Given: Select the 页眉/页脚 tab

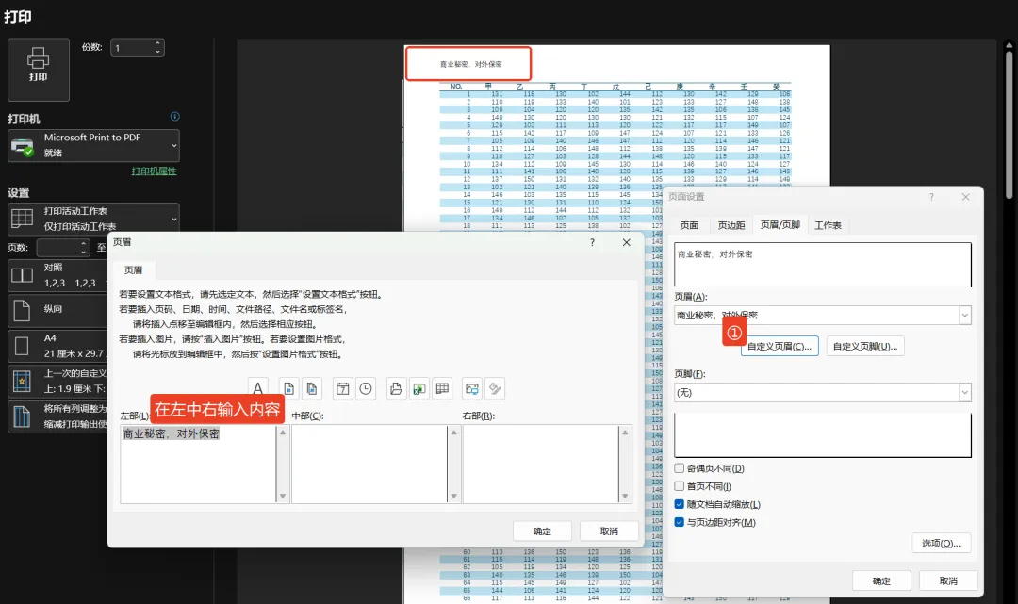Looking at the screenshot, I should pos(780,224).
